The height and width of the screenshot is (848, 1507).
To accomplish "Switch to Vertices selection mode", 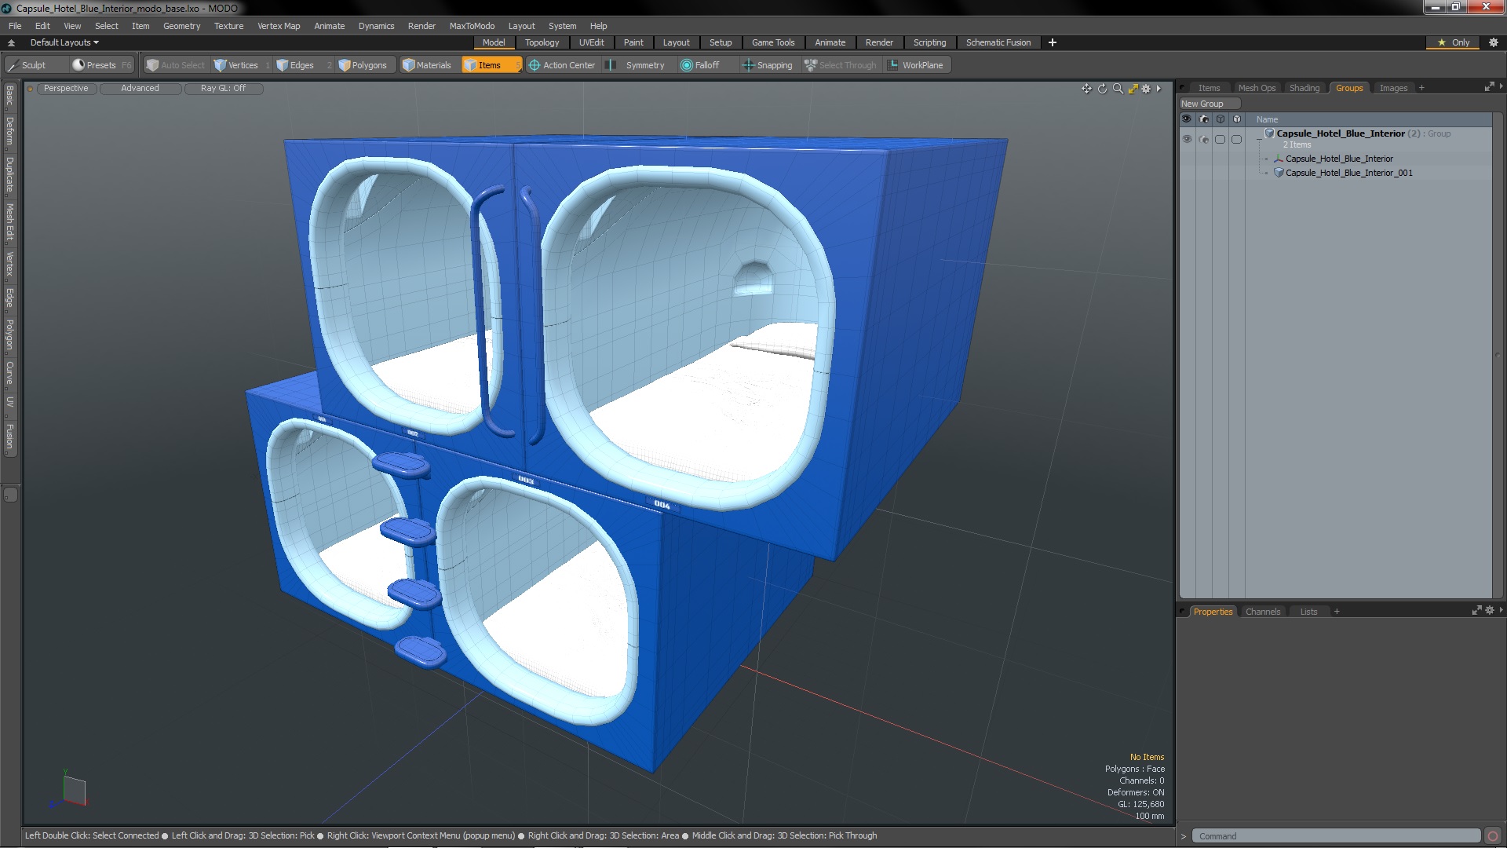I will click(x=235, y=65).
